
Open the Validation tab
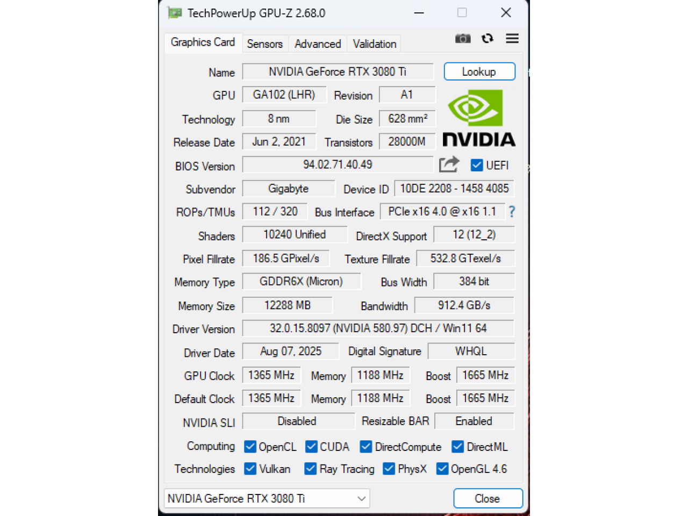(x=375, y=44)
